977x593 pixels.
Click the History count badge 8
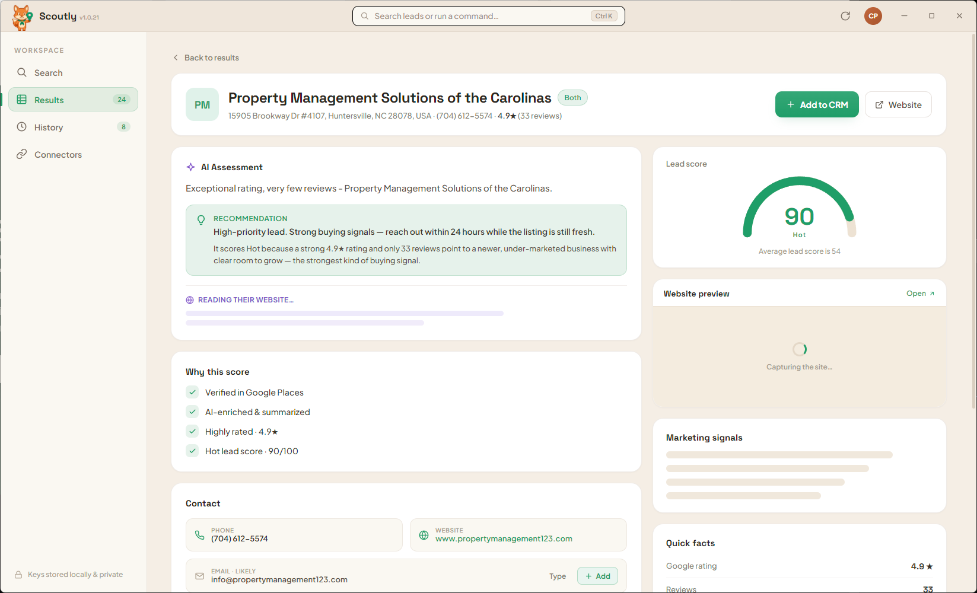(123, 127)
